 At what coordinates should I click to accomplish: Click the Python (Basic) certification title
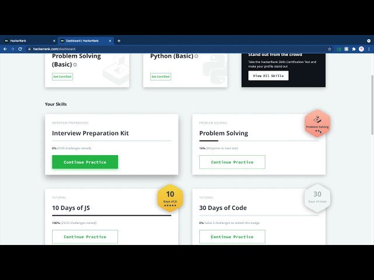(171, 56)
